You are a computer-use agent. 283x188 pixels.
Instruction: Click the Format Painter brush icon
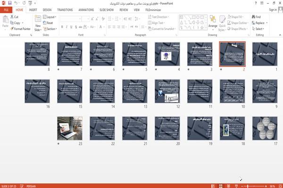tap(12, 29)
